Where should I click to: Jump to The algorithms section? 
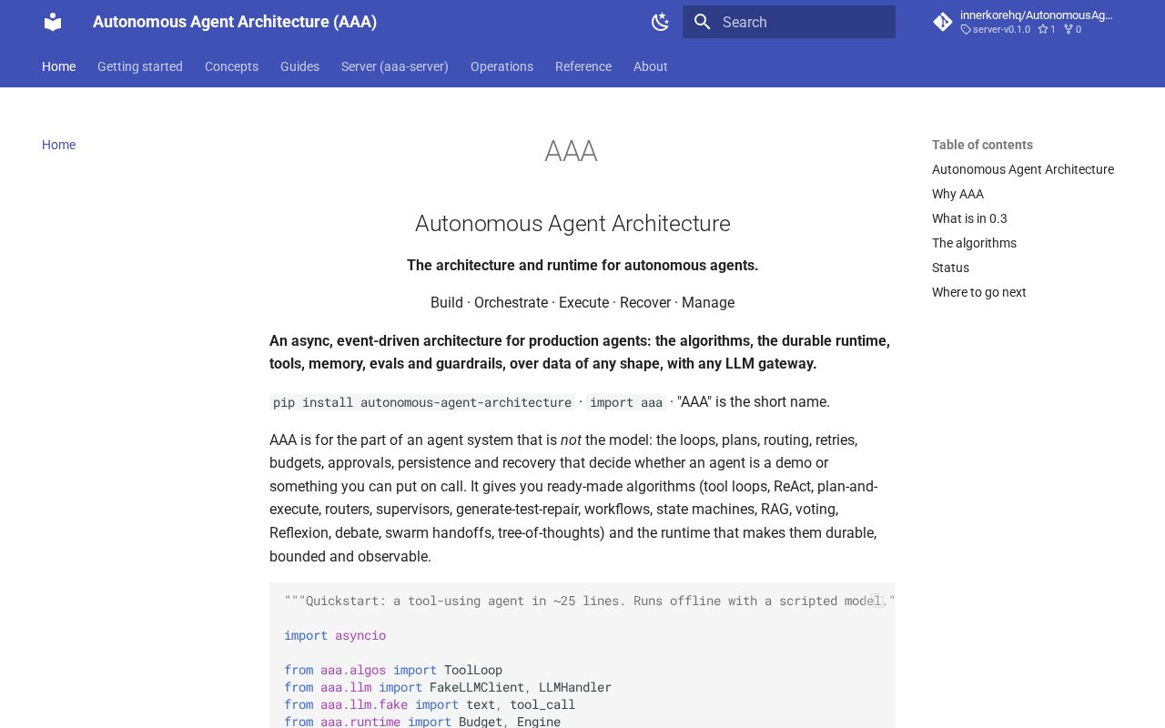(974, 243)
